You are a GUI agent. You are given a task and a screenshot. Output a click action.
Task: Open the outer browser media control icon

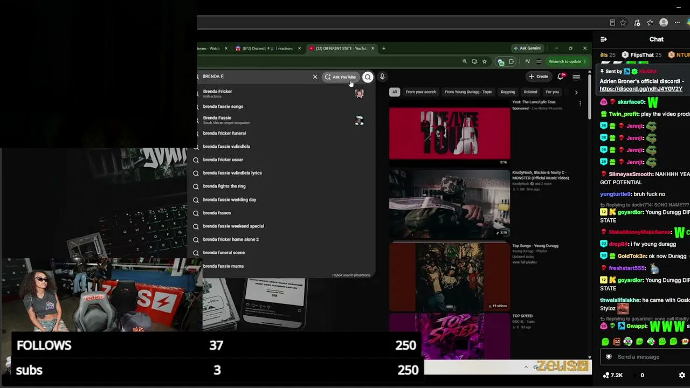(637, 23)
